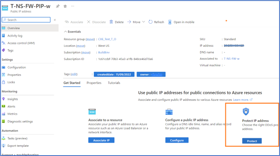Click the Delete trash icon
This screenshot has height=156, width=280.
click(x=111, y=22)
